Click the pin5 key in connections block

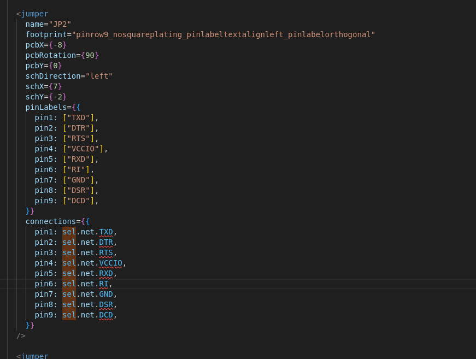coord(44,273)
